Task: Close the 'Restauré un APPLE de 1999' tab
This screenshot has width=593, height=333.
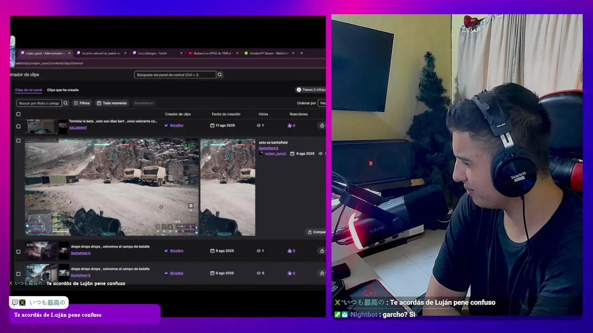Action: (237, 53)
